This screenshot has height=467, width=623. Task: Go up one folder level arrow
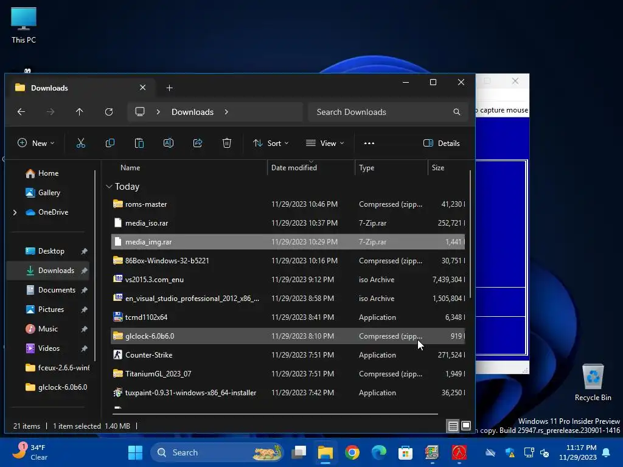click(80, 112)
